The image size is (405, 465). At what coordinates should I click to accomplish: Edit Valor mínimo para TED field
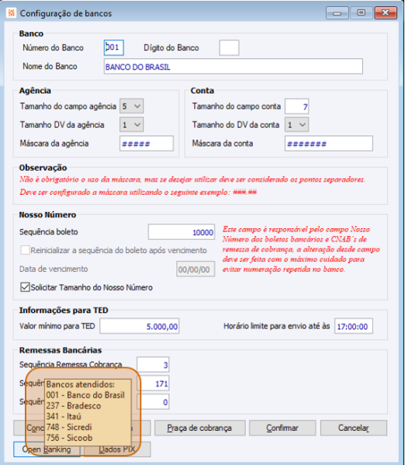(x=140, y=326)
